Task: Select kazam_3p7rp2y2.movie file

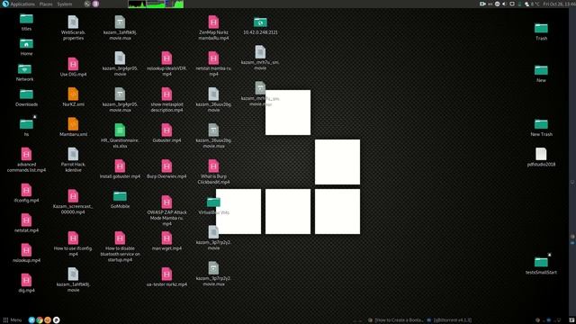Action: tap(213, 238)
